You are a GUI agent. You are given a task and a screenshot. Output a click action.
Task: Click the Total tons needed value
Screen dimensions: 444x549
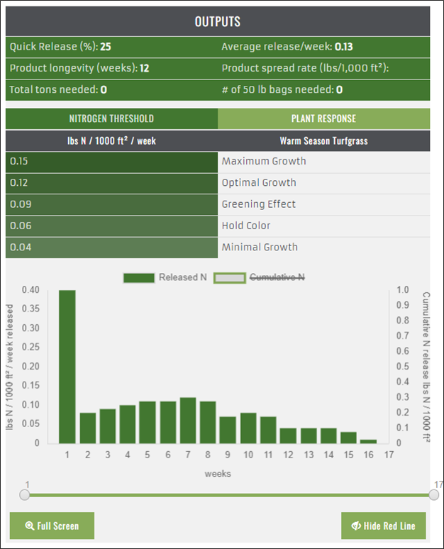tap(104, 89)
